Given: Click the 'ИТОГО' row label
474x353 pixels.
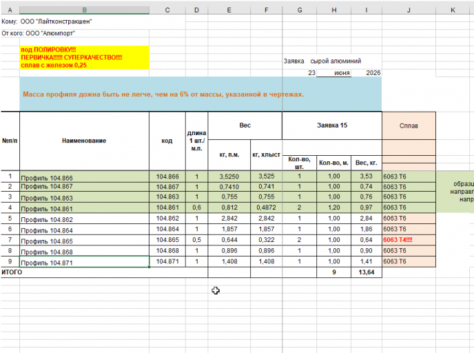Looking at the screenshot, I should coord(12,272).
